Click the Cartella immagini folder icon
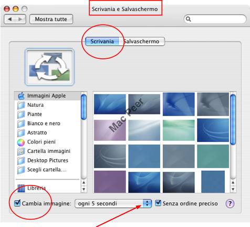Screen dimensions: 250x227 pyautogui.click(x=21, y=151)
